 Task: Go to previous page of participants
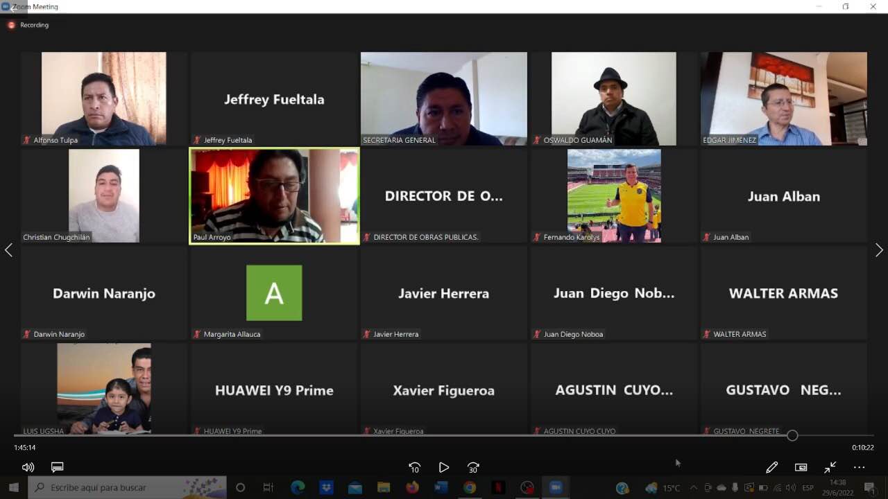click(x=8, y=250)
